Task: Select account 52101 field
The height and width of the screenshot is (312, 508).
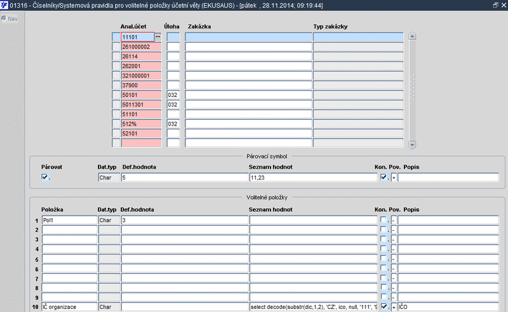Action: [x=141, y=133]
